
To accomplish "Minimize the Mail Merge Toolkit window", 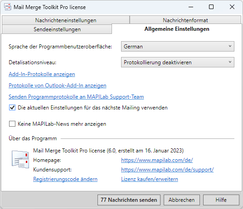I will [191, 7].
